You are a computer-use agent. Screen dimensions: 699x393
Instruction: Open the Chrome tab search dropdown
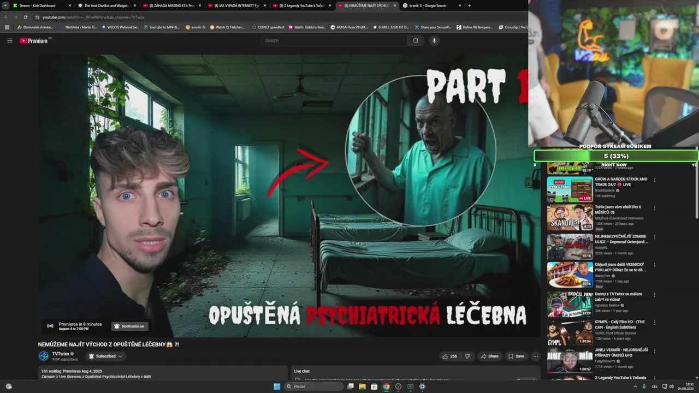(5, 5)
